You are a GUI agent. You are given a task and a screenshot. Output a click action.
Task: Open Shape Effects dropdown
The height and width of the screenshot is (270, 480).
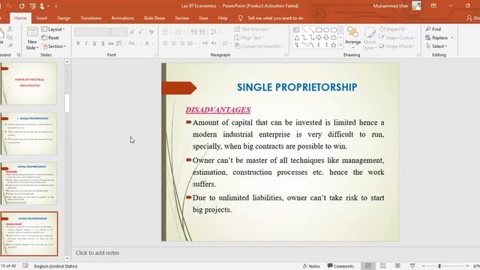pyautogui.click(x=397, y=46)
